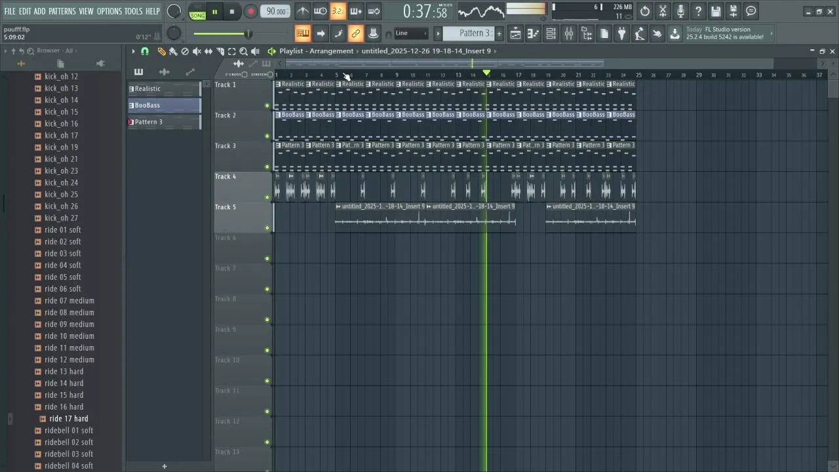Add new pattern with plus button

pyautogui.click(x=499, y=33)
